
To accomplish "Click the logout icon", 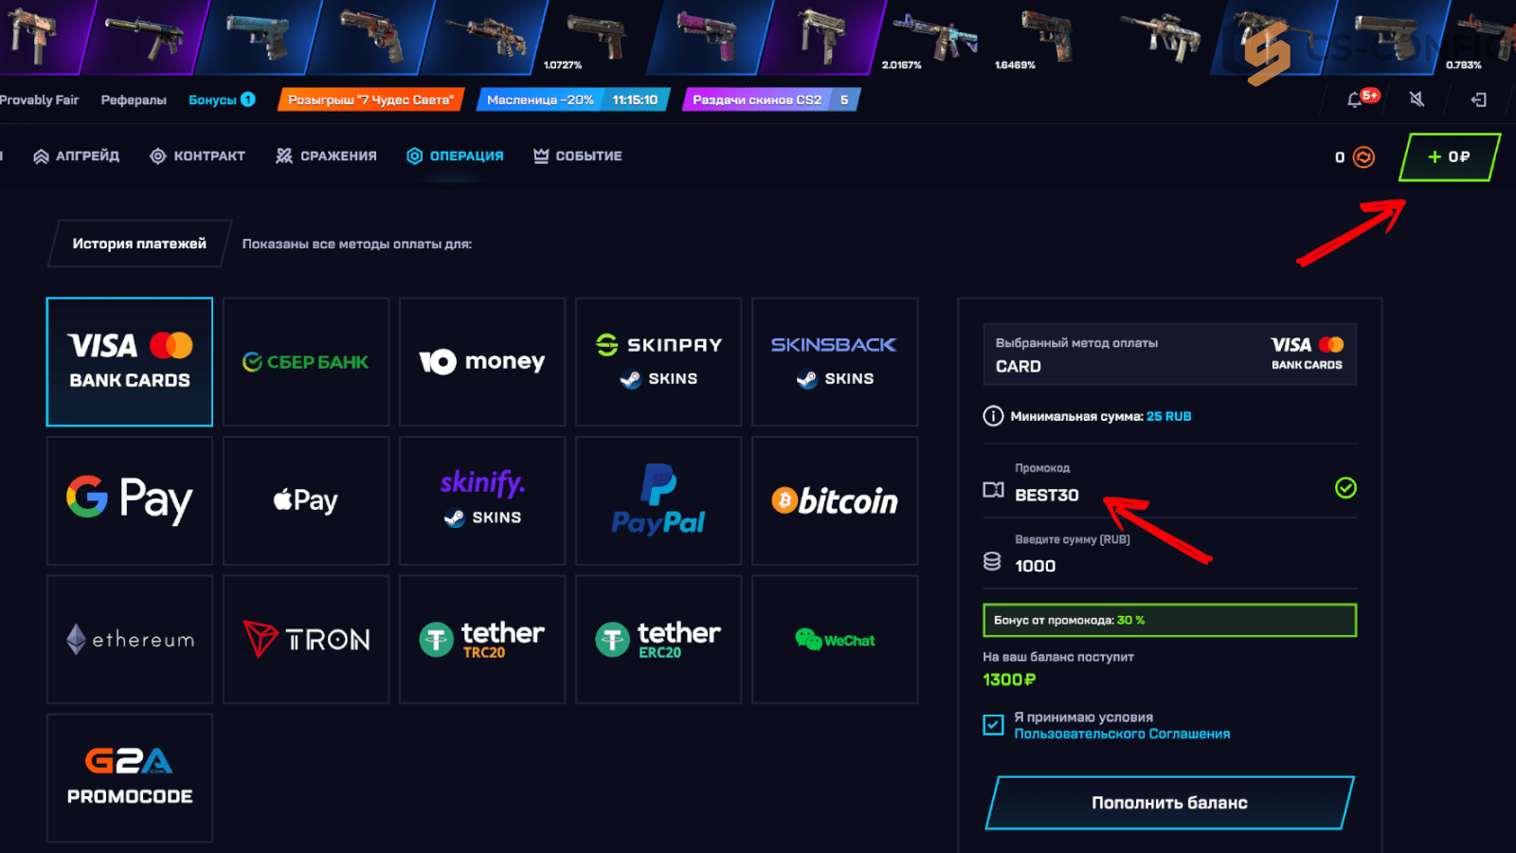I will [1478, 100].
